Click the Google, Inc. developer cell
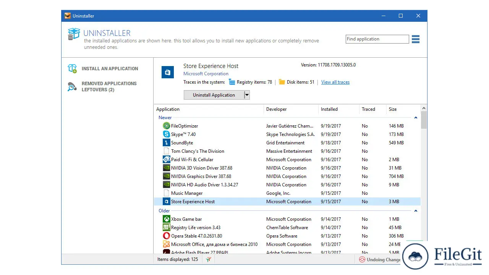This screenshot has width=489, height=275. point(278,193)
